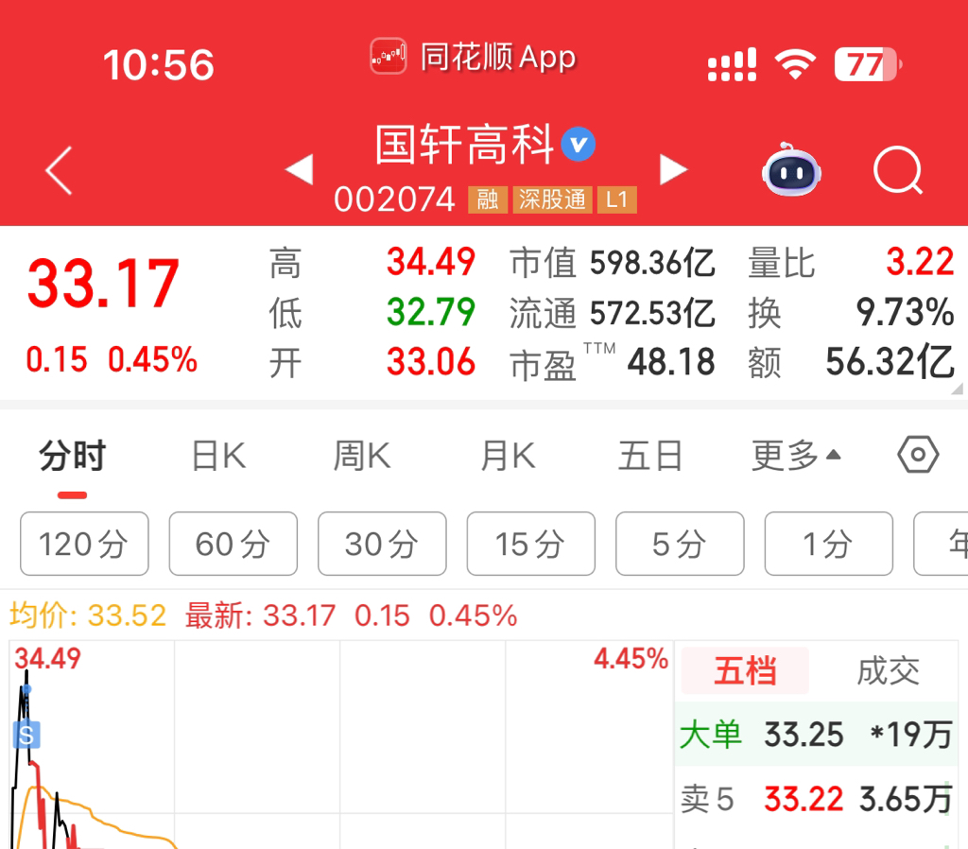Screen dimensions: 968x849
Task: Tap the Wi-Fi status icon
Action: coord(795,63)
